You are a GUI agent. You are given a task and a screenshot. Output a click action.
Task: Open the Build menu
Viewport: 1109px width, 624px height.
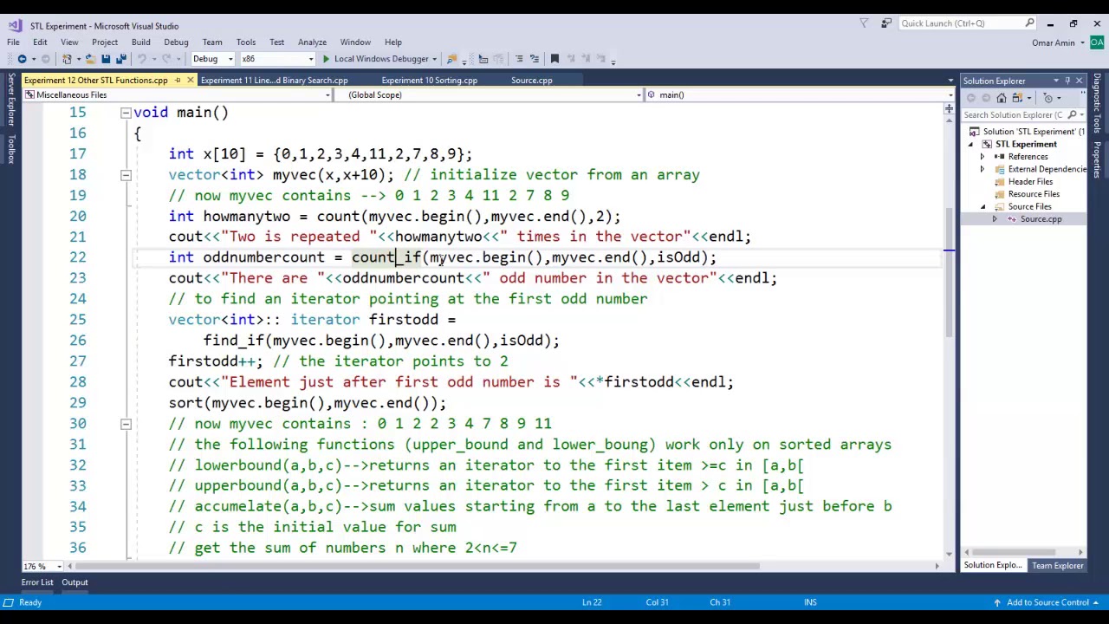pyautogui.click(x=140, y=42)
